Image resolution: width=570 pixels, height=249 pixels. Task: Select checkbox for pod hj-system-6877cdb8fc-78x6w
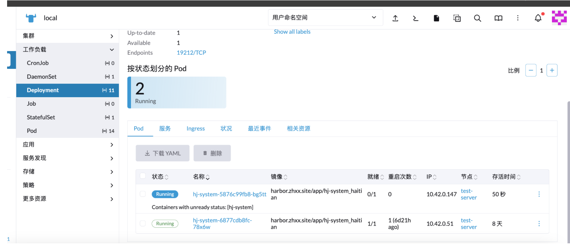143,223
